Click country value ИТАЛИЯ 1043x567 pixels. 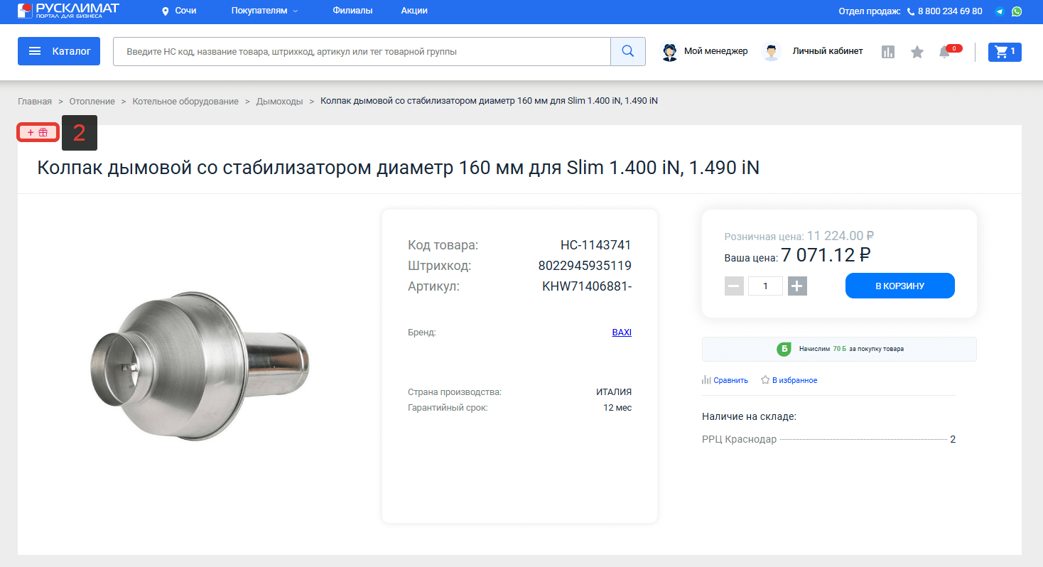coord(614,391)
